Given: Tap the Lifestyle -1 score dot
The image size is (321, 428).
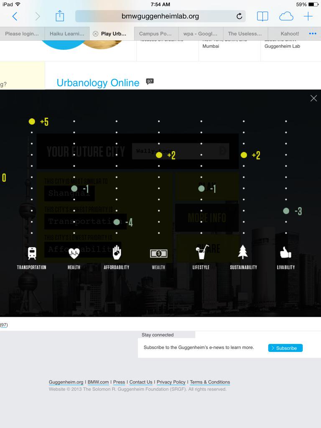Looking at the screenshot, I should [x=201, y=189].
